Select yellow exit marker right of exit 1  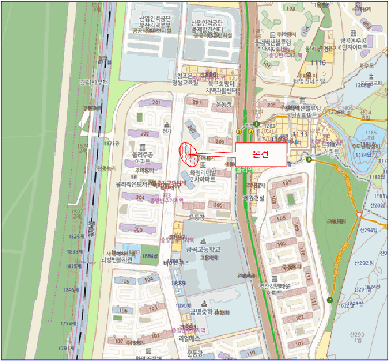coord(251,132)
